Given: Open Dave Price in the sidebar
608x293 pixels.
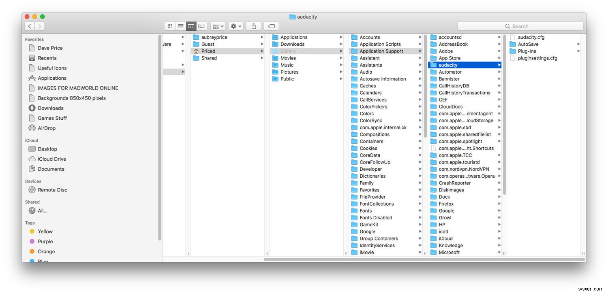Looking at the screenshot, I should [x=50, y=48].
